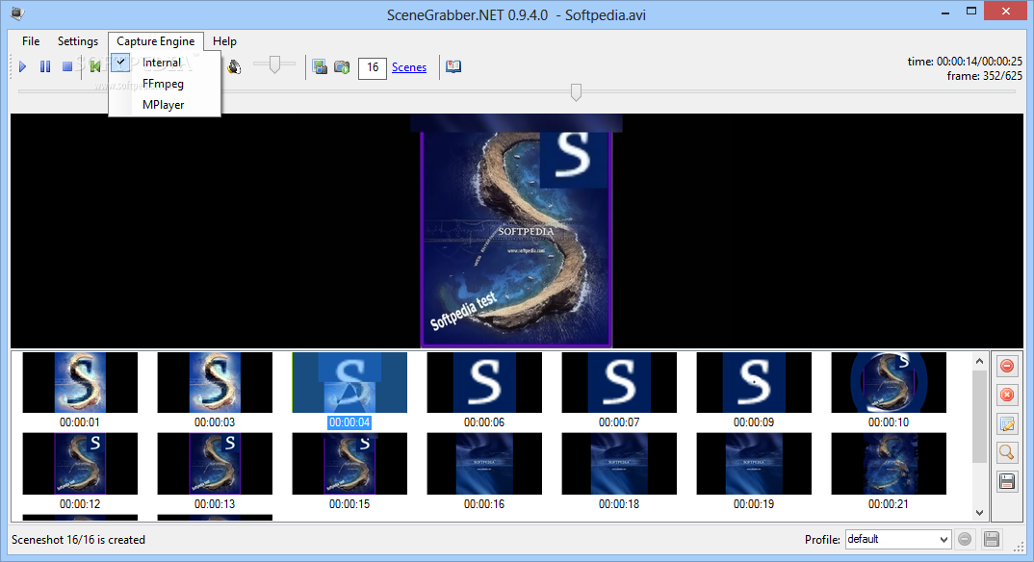
Task: Delete all sceneshots with red X icon
Action: (x=1007, y=395)
